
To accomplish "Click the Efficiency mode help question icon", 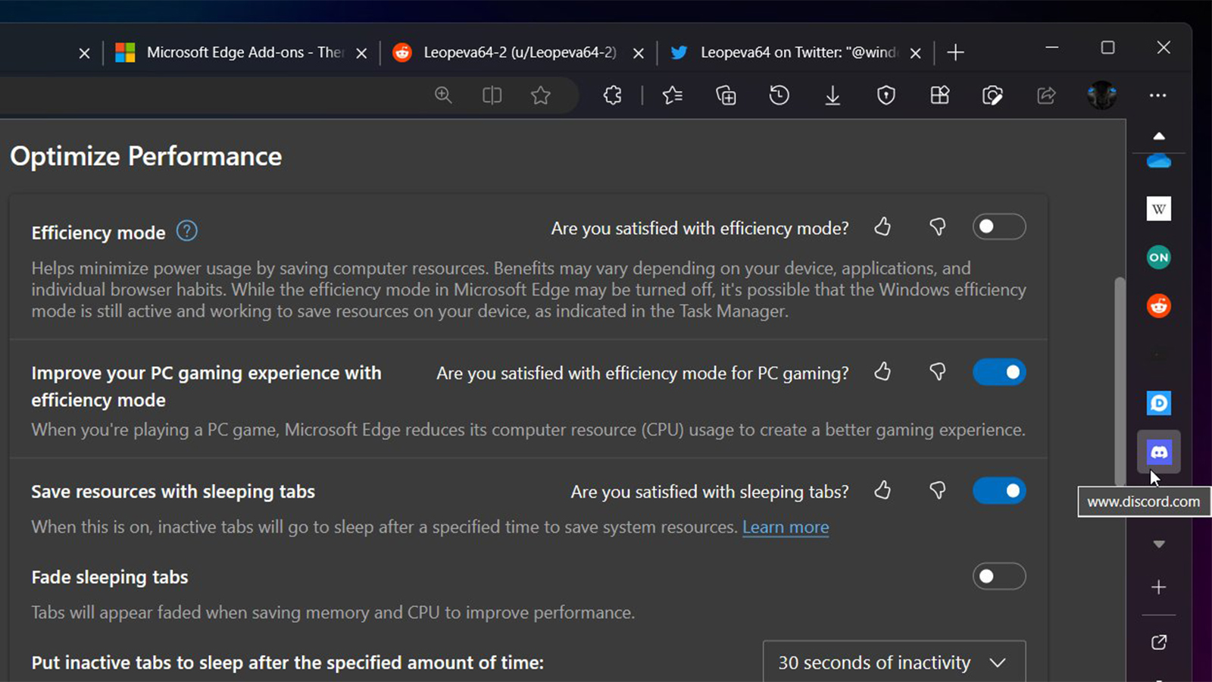I will [186, 231].
